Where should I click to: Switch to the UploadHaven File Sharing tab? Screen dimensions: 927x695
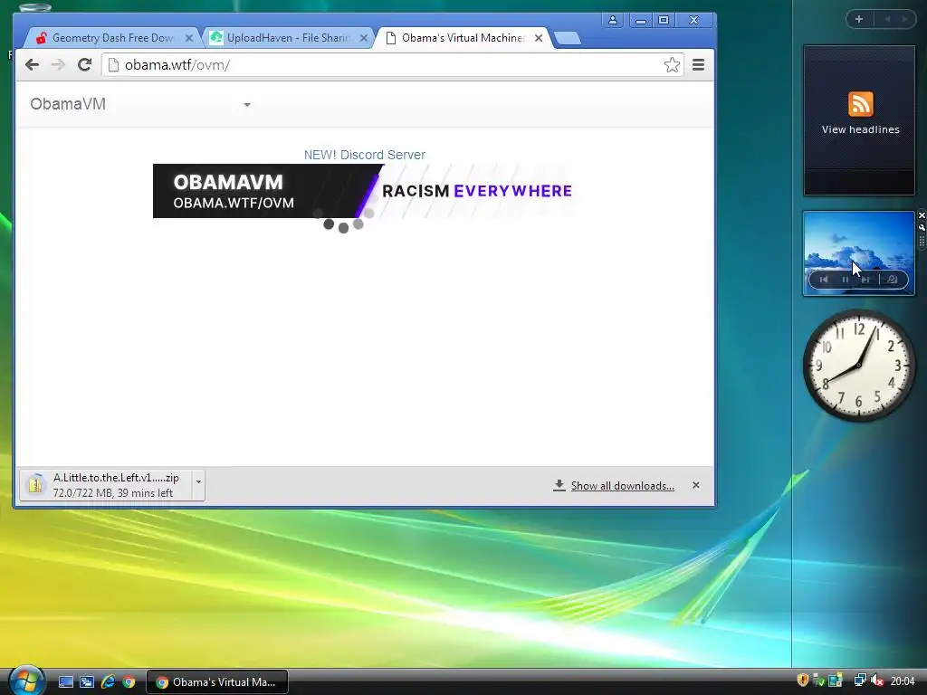[289, 38]
